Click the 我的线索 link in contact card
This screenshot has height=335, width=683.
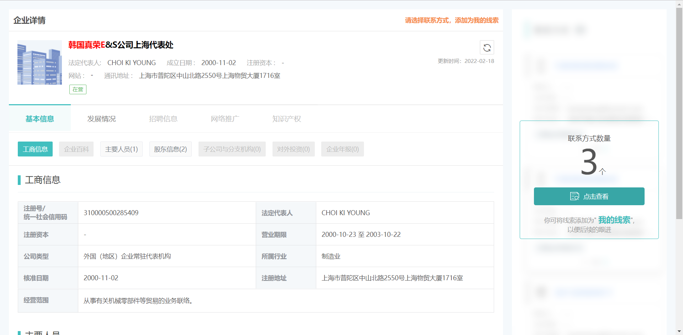(614, 220)
